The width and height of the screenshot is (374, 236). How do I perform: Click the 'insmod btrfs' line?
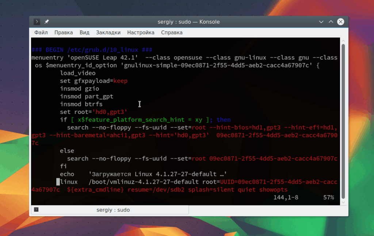coord(81,104)
